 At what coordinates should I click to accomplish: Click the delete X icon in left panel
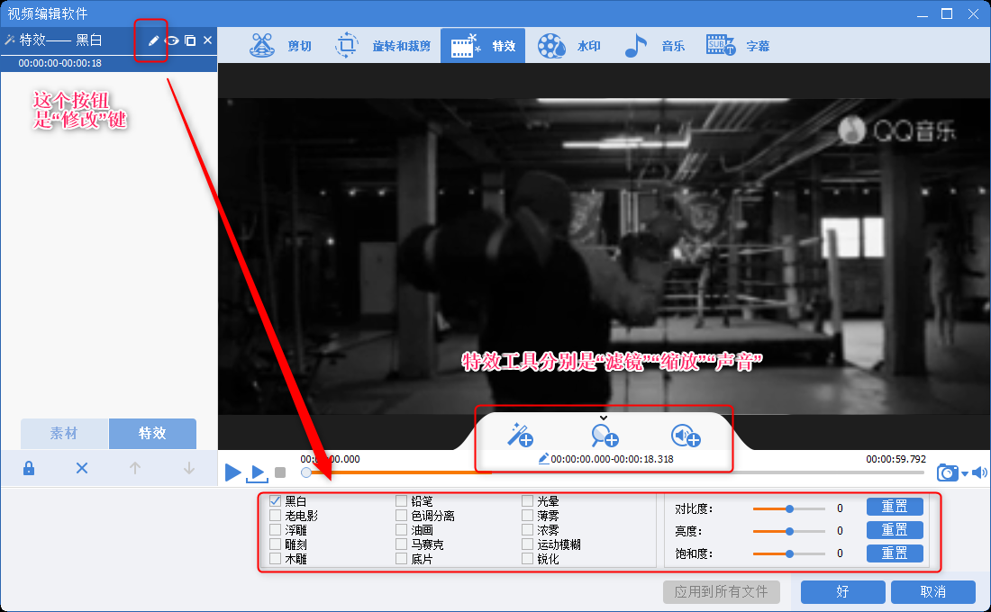81,468
